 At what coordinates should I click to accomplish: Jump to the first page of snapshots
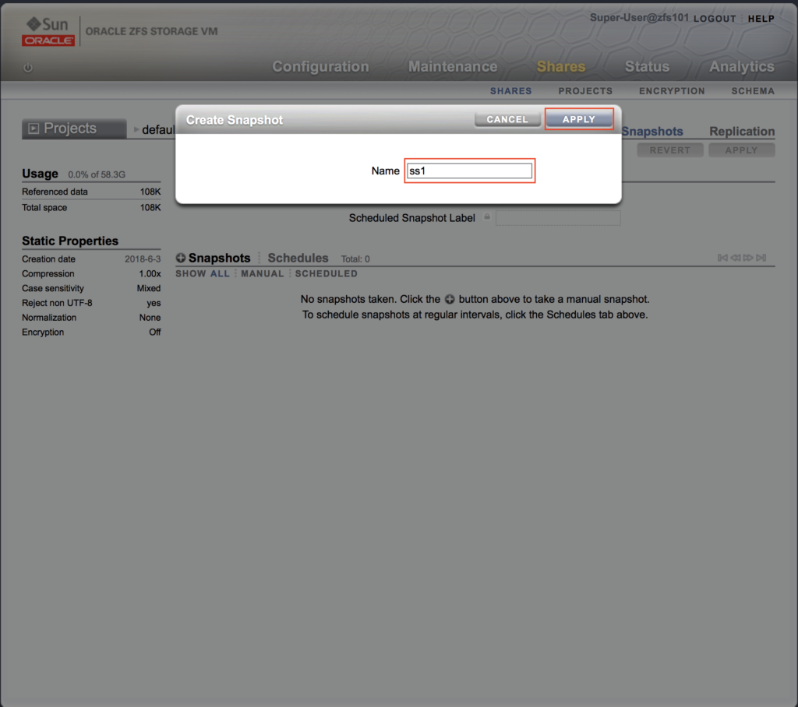coord(722,258)
